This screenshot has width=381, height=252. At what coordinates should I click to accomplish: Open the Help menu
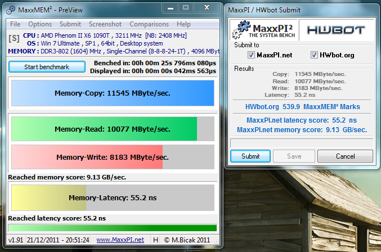point(183,24)
